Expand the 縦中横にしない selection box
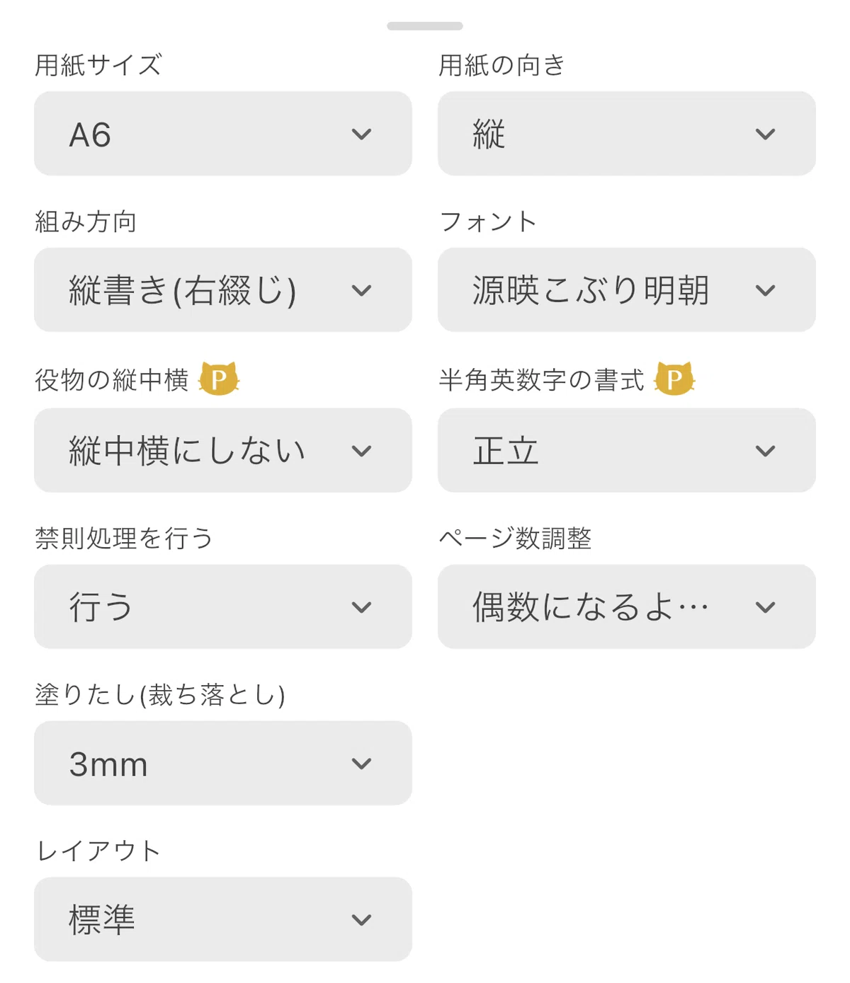Screen dimensions: 850x983 223,450
